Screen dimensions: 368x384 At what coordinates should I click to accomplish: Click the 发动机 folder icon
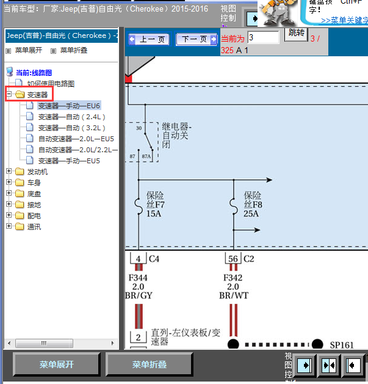point(20,171)
